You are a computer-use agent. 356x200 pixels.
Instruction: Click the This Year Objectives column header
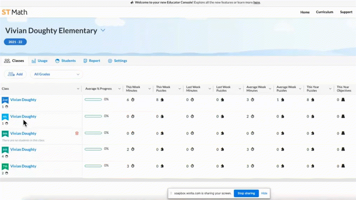(344, 89)
